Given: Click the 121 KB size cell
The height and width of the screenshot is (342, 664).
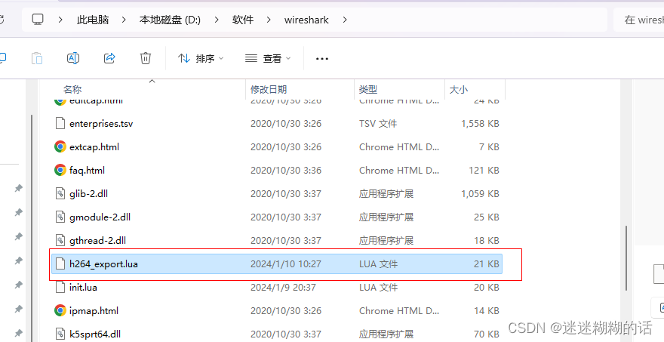Looking at the screenshot, I should pos(484,171).
